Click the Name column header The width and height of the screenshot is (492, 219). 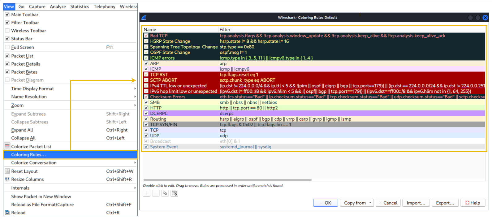pyautogui.click(x=181, y=30)
